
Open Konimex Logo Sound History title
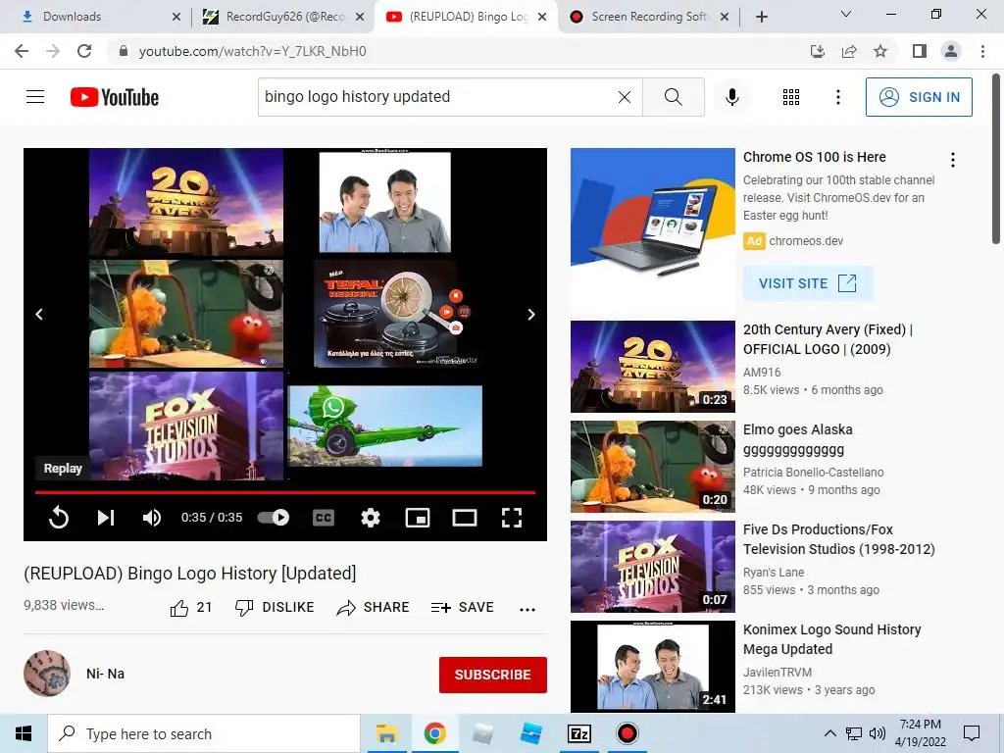coord(831,639)
